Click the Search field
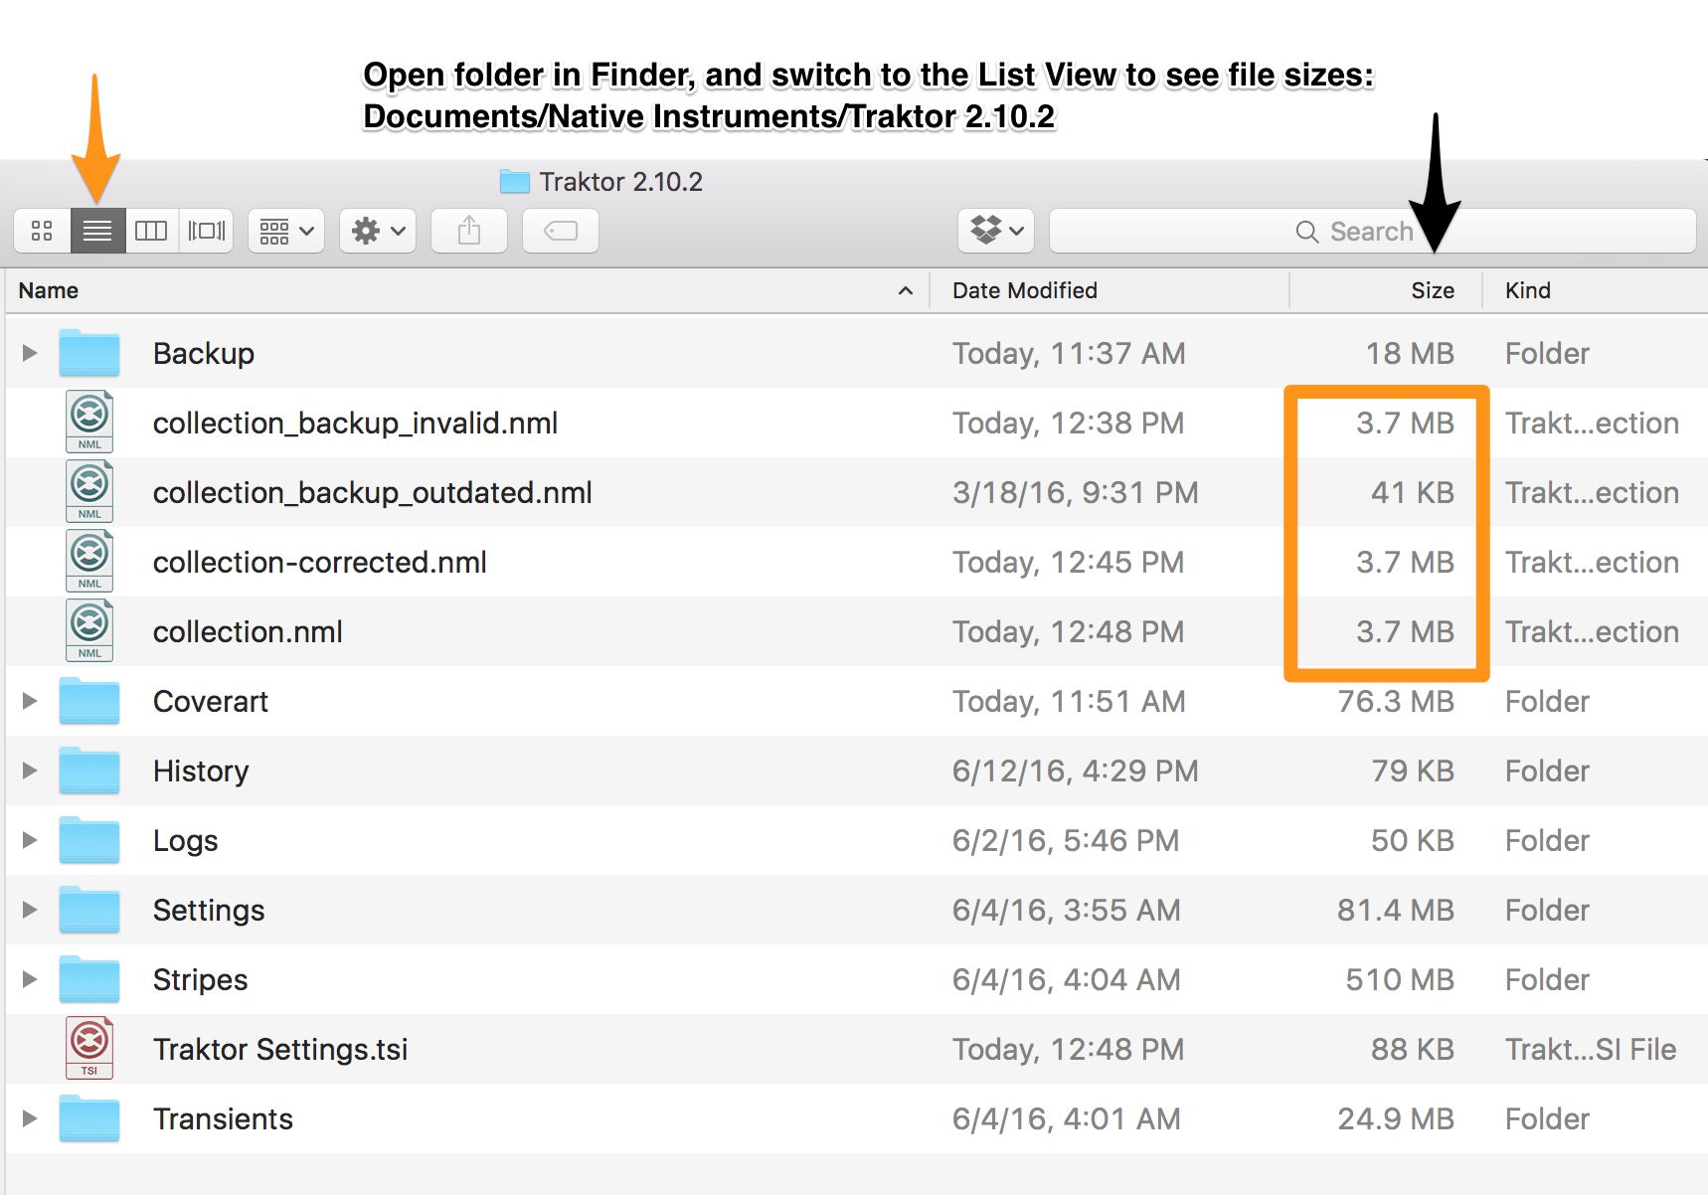The image size is (1708, 1195). click(1373, 231)
